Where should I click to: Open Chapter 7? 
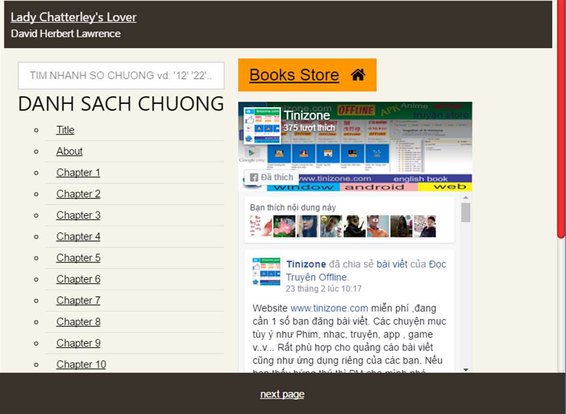[x=78, y=300]
